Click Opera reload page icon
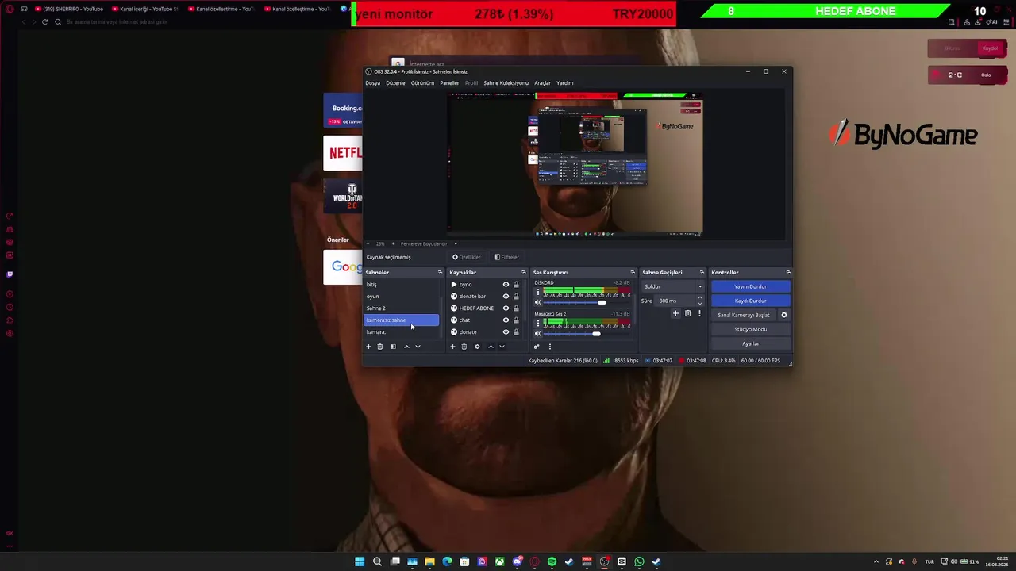Screen dimensions: 1016x571 point(44,21)
